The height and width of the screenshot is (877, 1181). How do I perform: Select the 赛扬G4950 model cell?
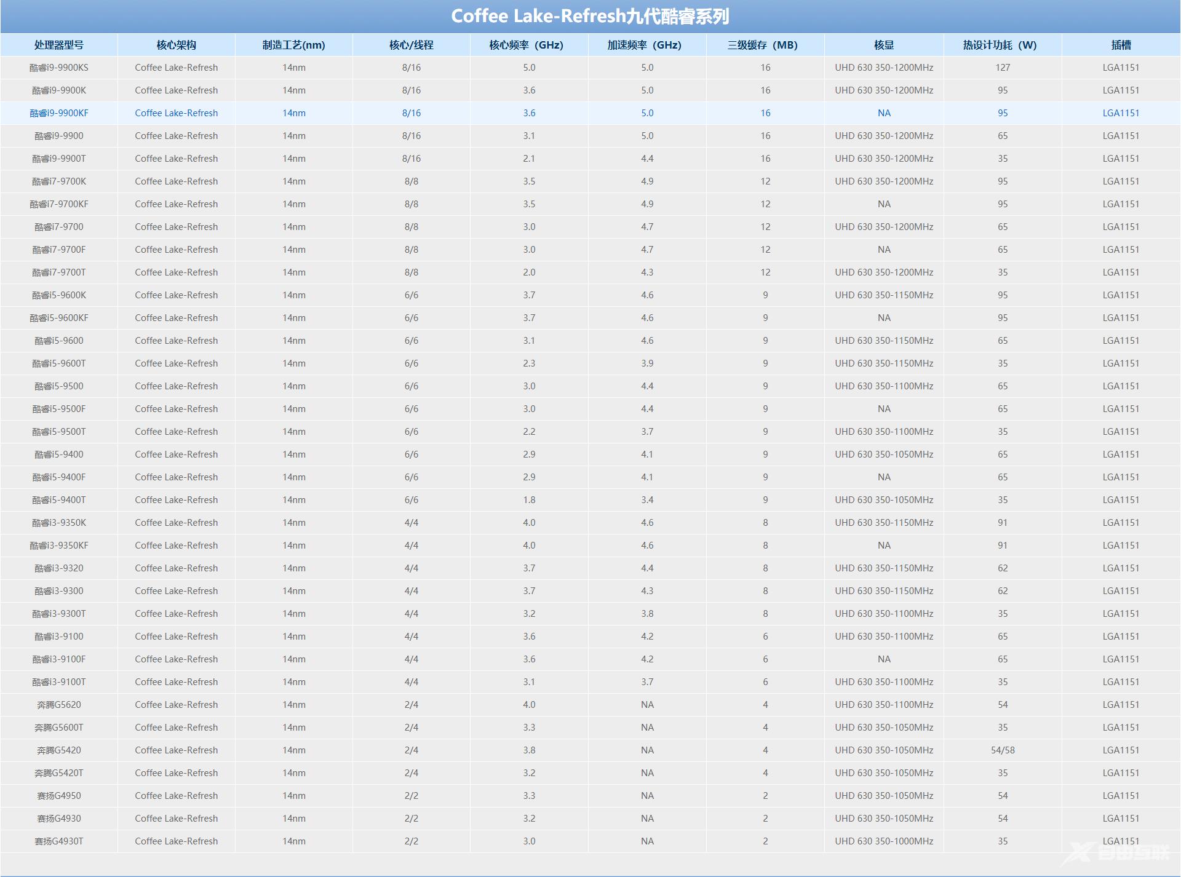pyautogui.click(x=59, y=796)
